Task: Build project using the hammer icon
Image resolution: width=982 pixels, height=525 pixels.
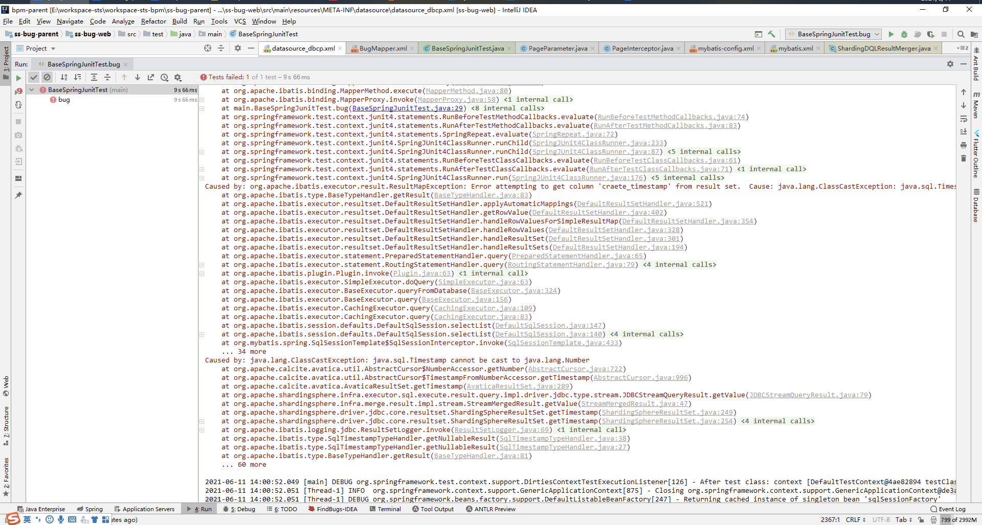Action: [x=772, y=34]
